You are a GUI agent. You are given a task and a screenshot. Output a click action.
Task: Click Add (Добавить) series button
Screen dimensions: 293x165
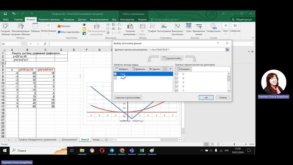(122, 69)
